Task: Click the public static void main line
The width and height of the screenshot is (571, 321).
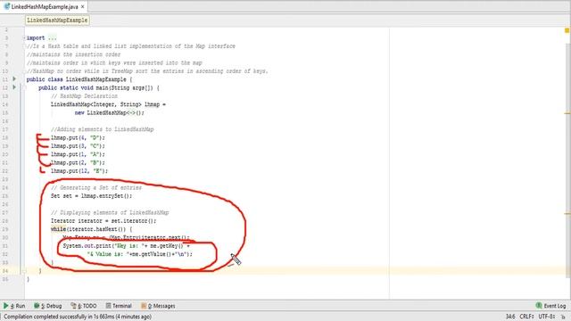Action: (99, 87)
